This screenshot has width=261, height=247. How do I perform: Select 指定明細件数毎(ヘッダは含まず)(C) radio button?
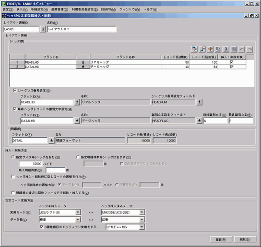[78, 157]
